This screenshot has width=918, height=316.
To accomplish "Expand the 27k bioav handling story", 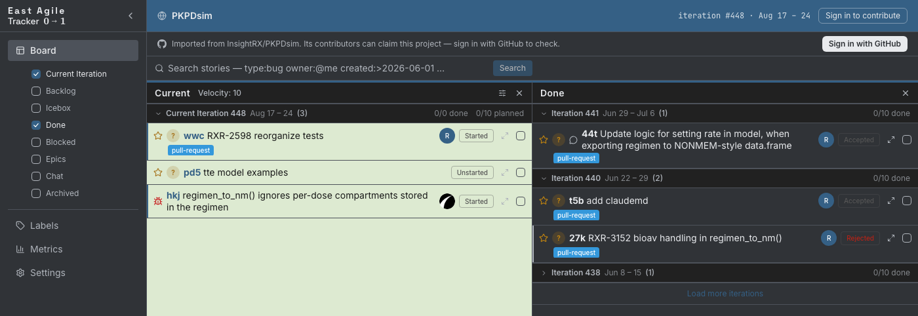I will pyautogui.click(x=891, y=238).
